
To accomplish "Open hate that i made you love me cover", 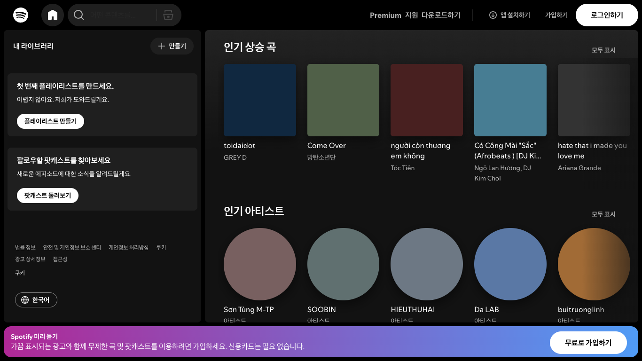I will (594, 100).
